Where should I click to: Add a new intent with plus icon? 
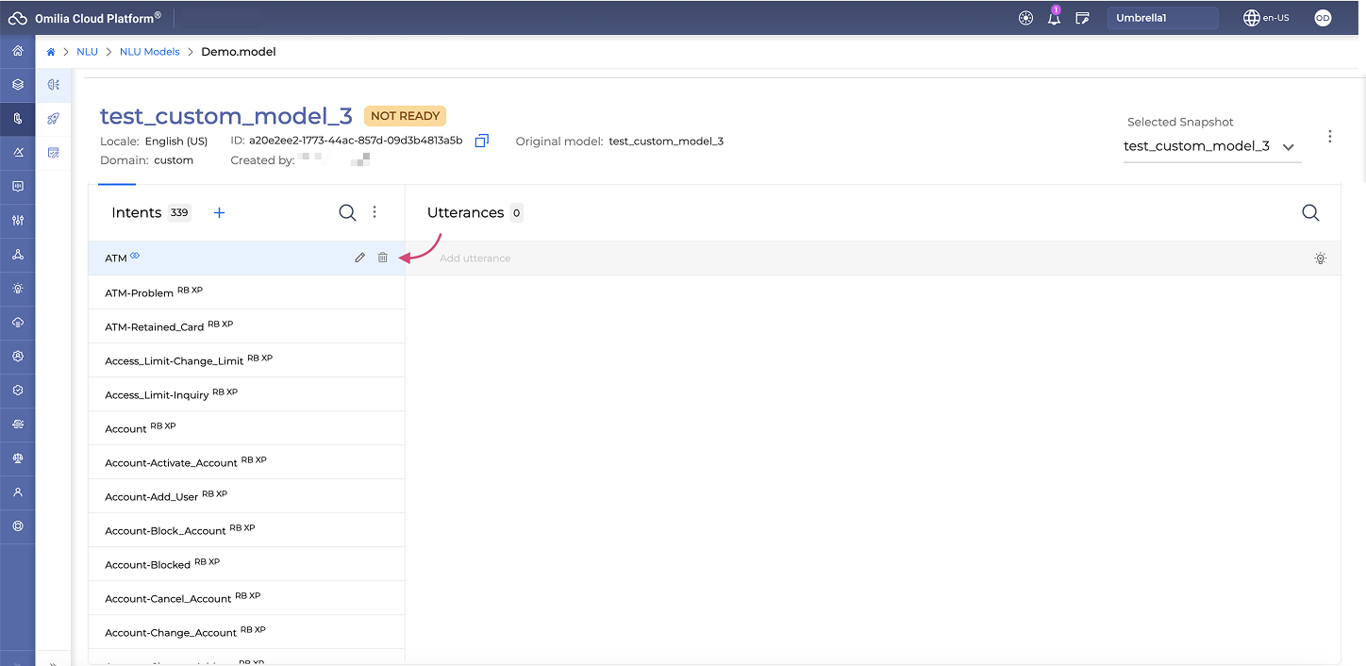click(219, 213)
